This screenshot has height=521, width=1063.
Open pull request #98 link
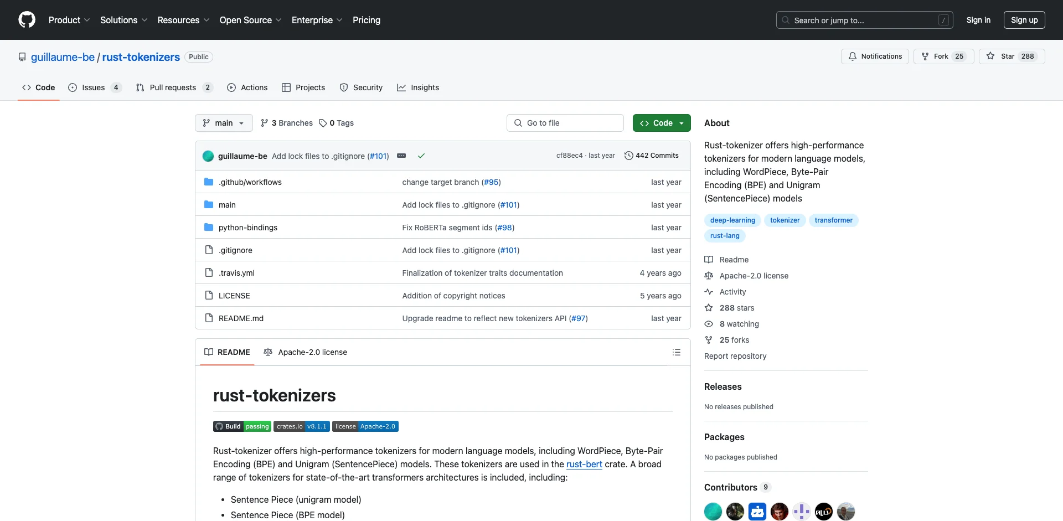point(505,228)
